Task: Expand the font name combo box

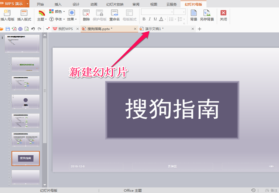Action: 172,12
